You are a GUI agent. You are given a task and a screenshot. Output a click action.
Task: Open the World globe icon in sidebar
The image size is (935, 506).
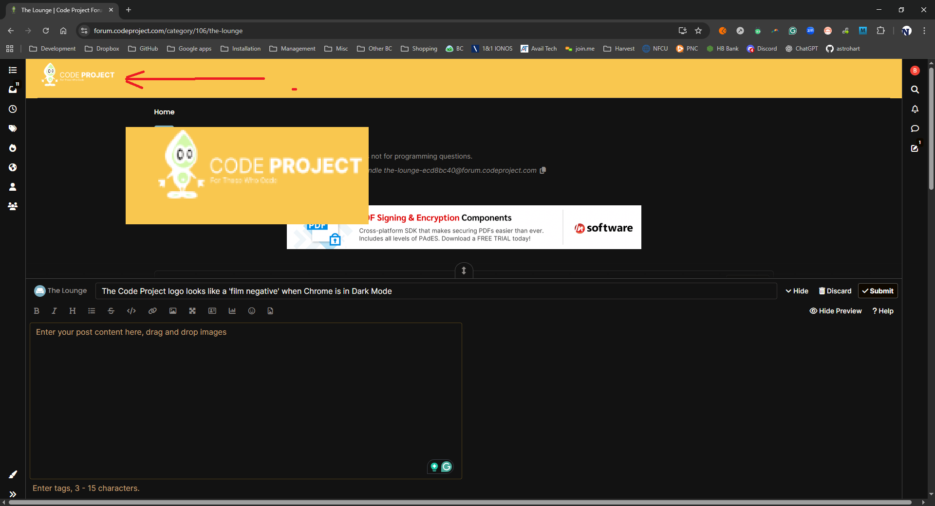(13, 167)
